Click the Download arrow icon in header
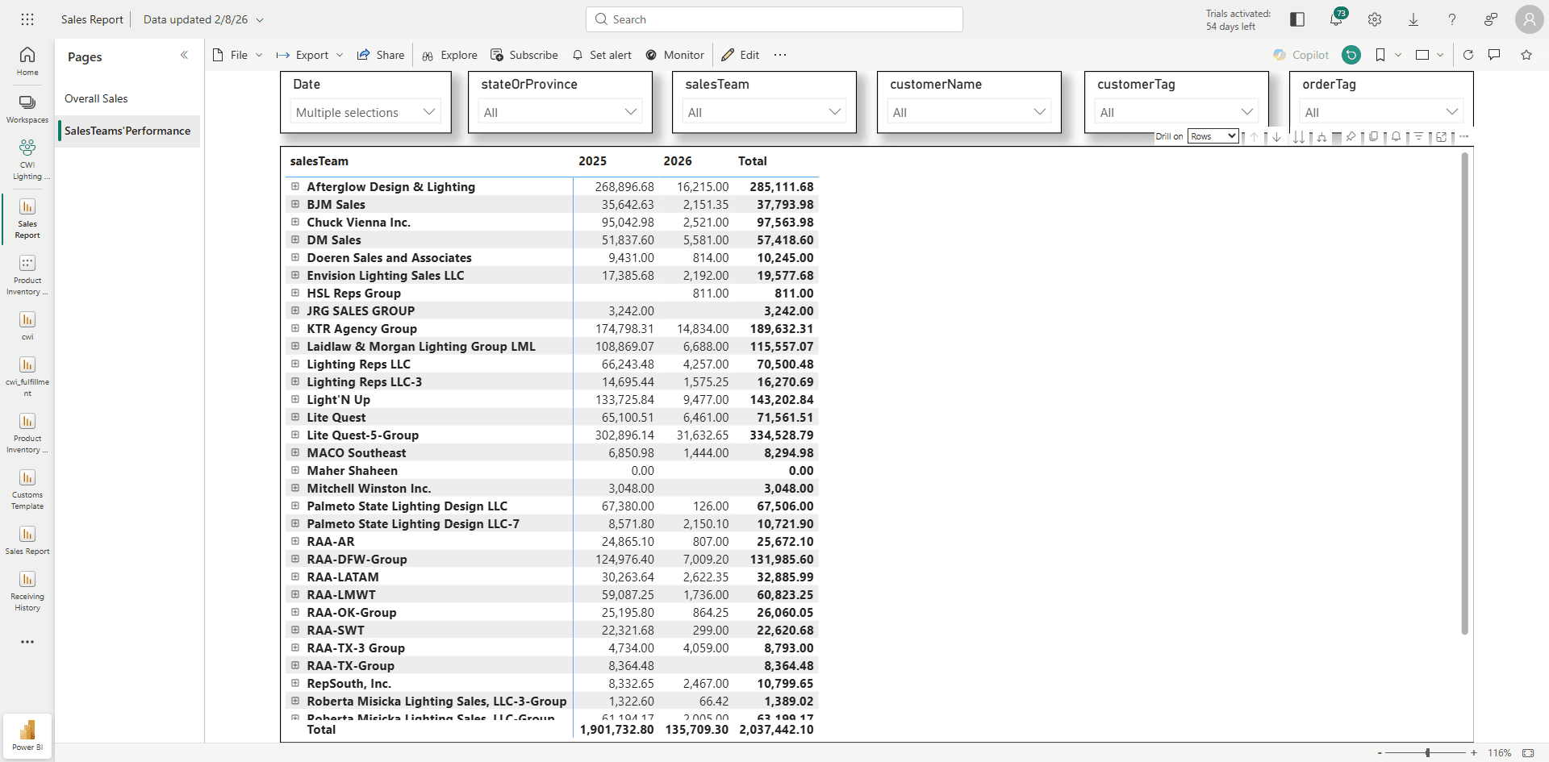This screenshot has width=1549, height=762. pos(1413,19)
